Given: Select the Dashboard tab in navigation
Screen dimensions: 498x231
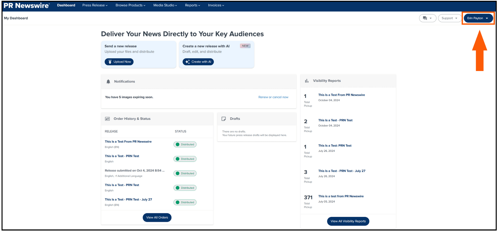Looking at the screenshot, I should 66,5.
